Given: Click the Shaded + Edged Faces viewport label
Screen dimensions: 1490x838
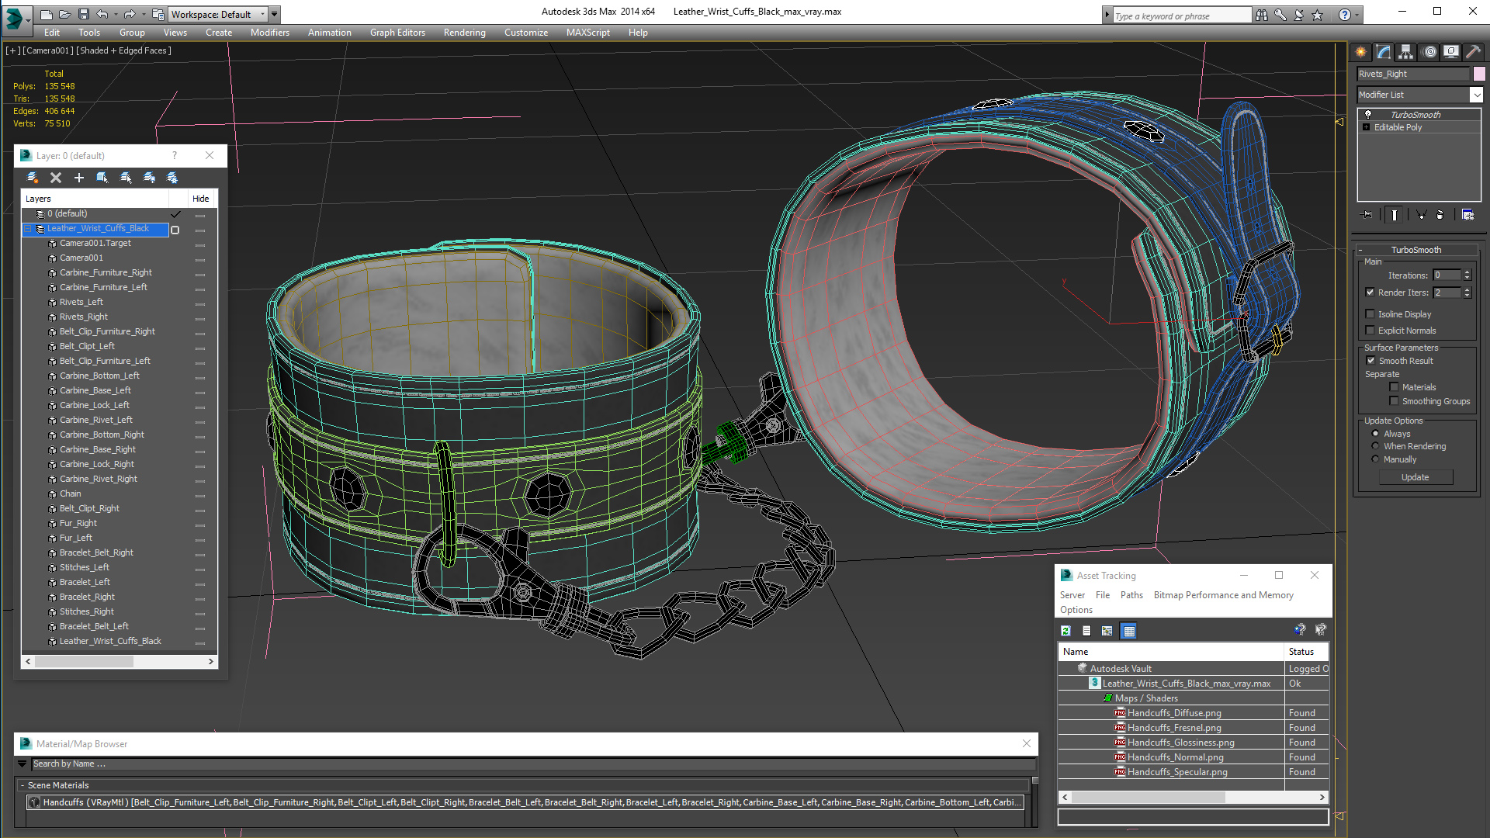Looking at the screenshot, I should tap(123, 50).
